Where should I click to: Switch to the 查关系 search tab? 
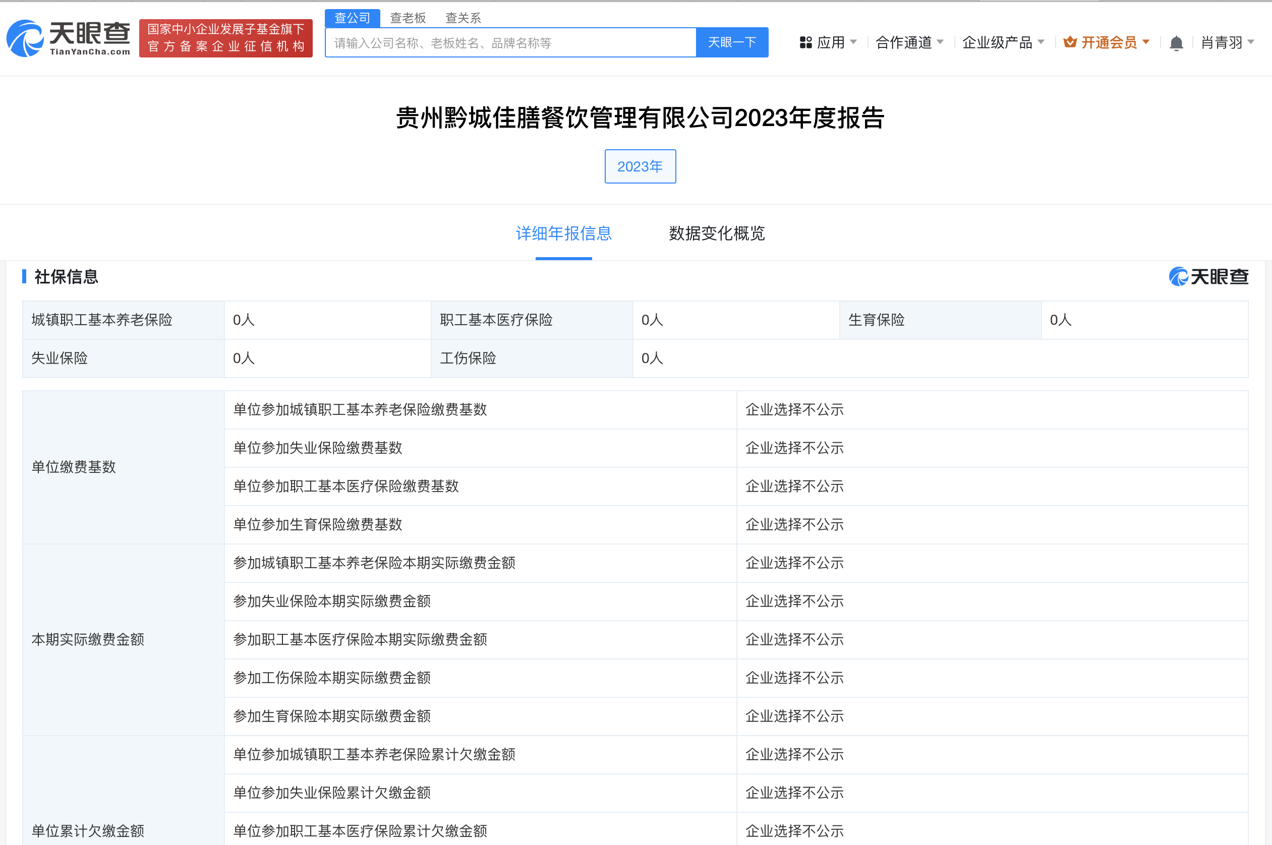pos(463,18)
